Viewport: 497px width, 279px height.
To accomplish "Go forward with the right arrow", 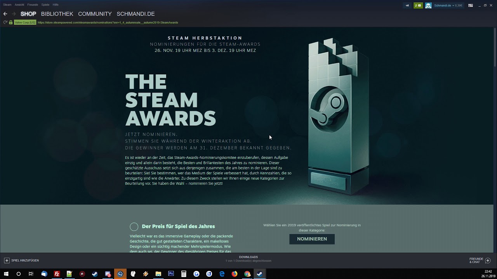I will pos(14,14).
